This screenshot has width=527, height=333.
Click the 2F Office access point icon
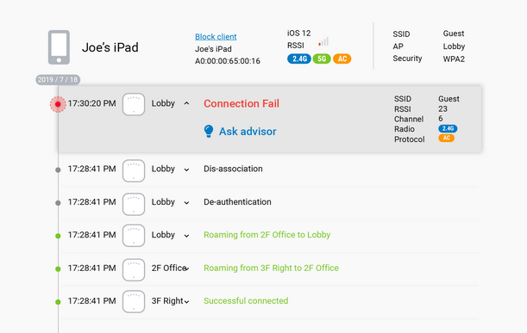(134, 269)
